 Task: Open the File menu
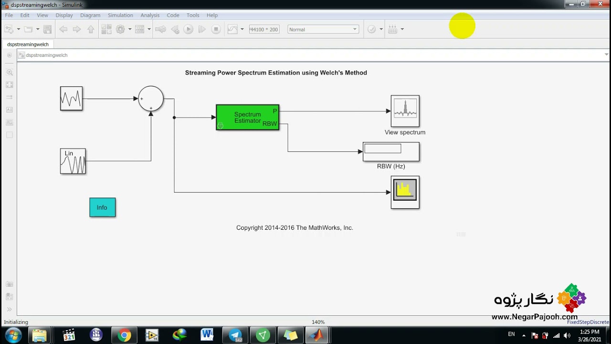point(9,15)
